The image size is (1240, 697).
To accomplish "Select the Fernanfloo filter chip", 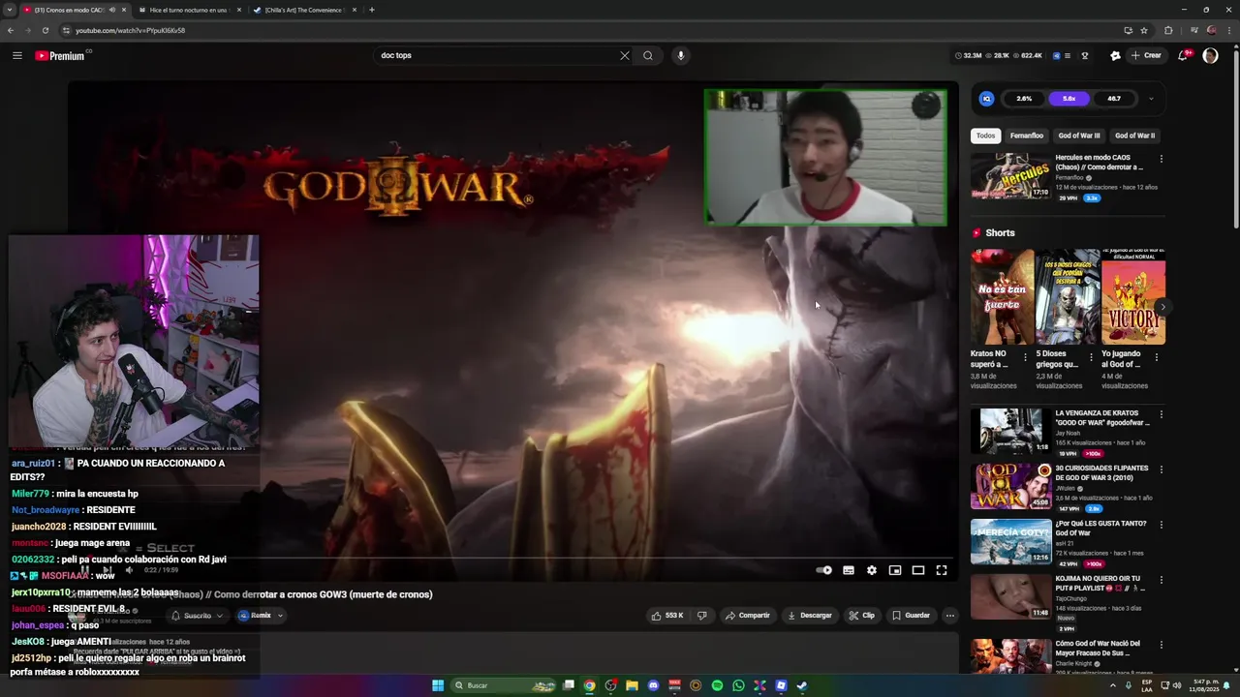I will [x=1026, y=136].
